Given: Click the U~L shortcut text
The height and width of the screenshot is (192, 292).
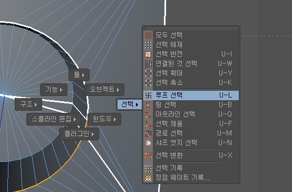Looking at the screenshot, I should 226,95.
